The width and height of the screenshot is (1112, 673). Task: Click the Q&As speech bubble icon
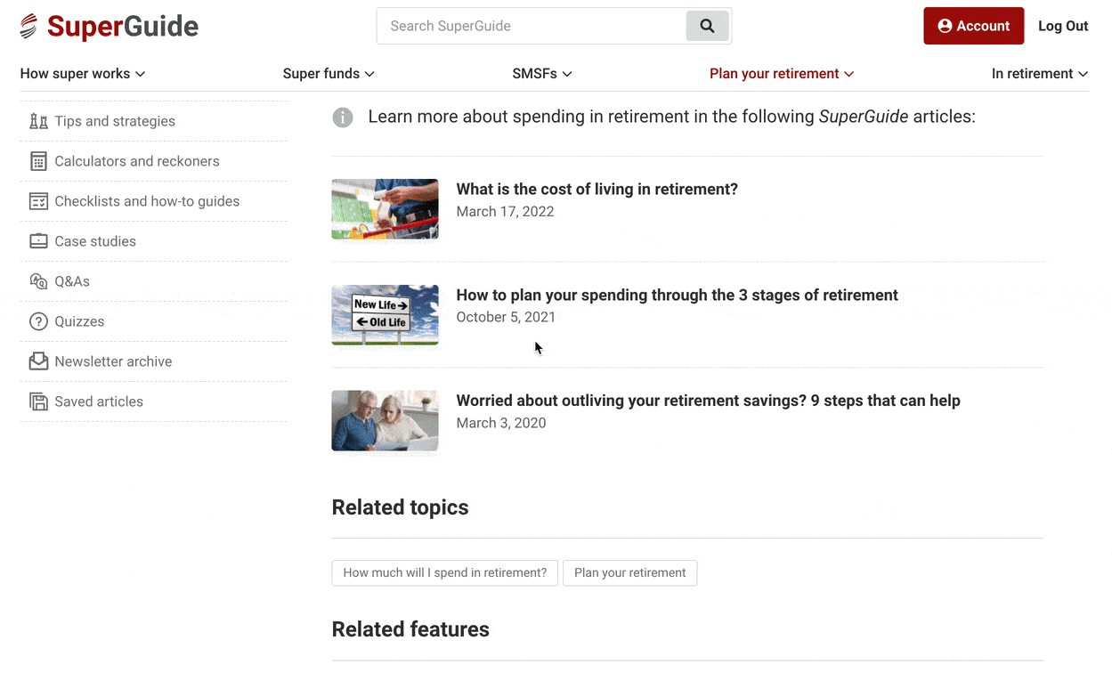(x=38, y=281)
